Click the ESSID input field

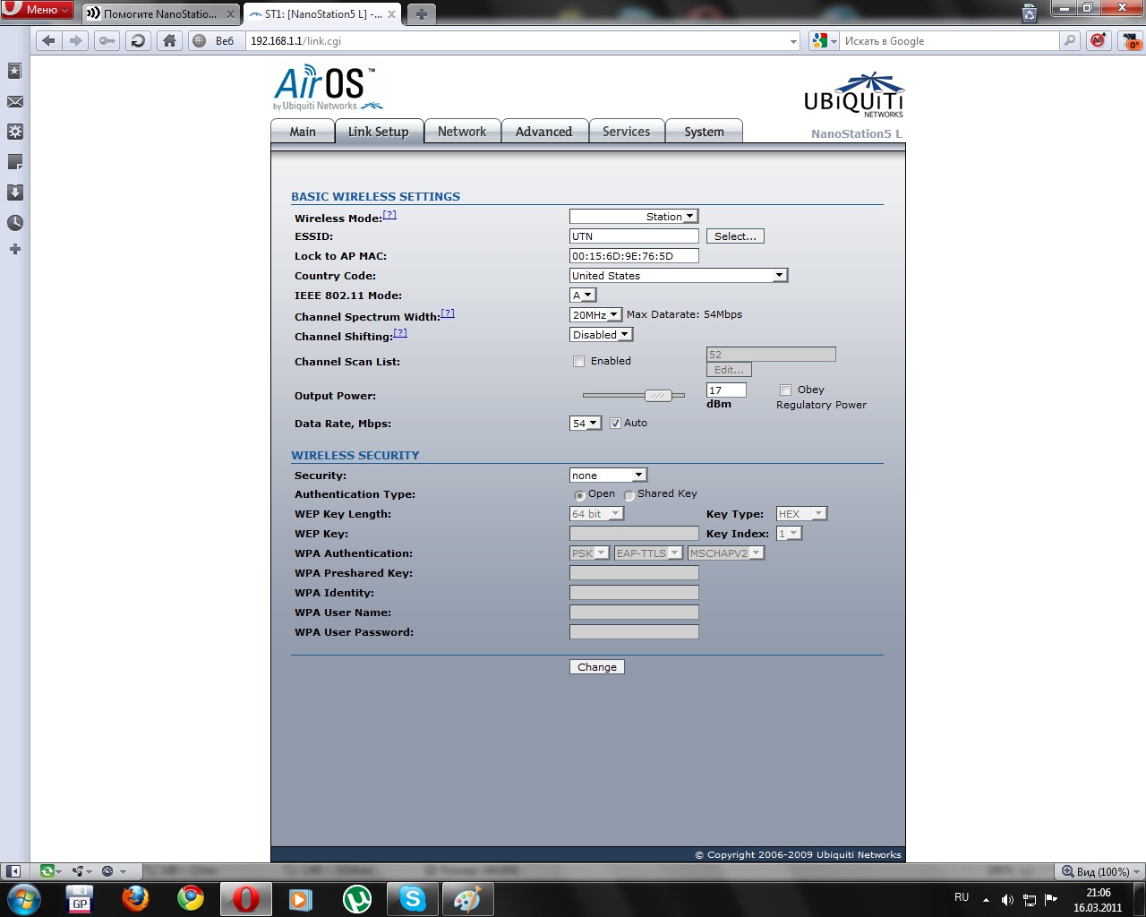pos(634,236)
